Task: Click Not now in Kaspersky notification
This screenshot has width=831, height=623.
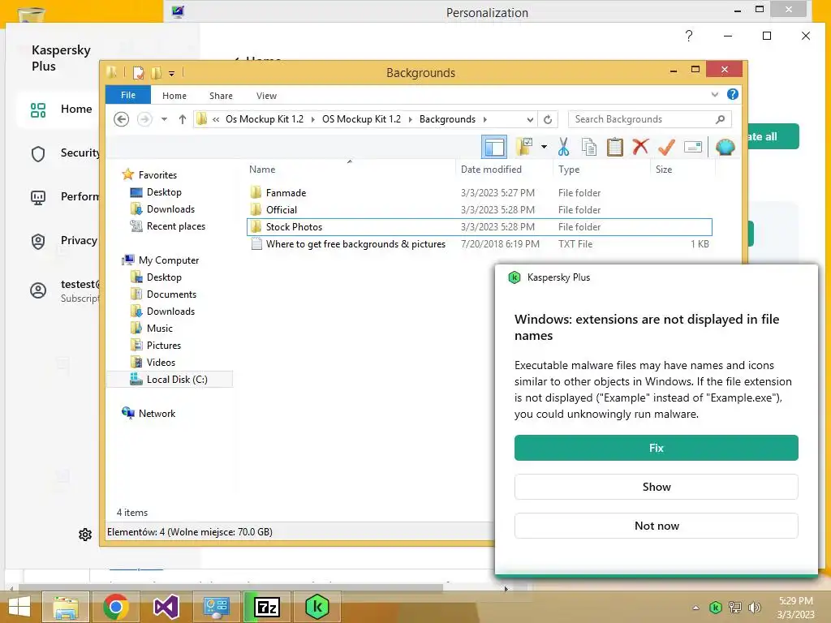Action: pyautogui.click(x=656, y=526)
